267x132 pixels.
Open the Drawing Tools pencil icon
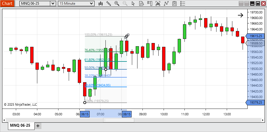click(x=109, y=4)
